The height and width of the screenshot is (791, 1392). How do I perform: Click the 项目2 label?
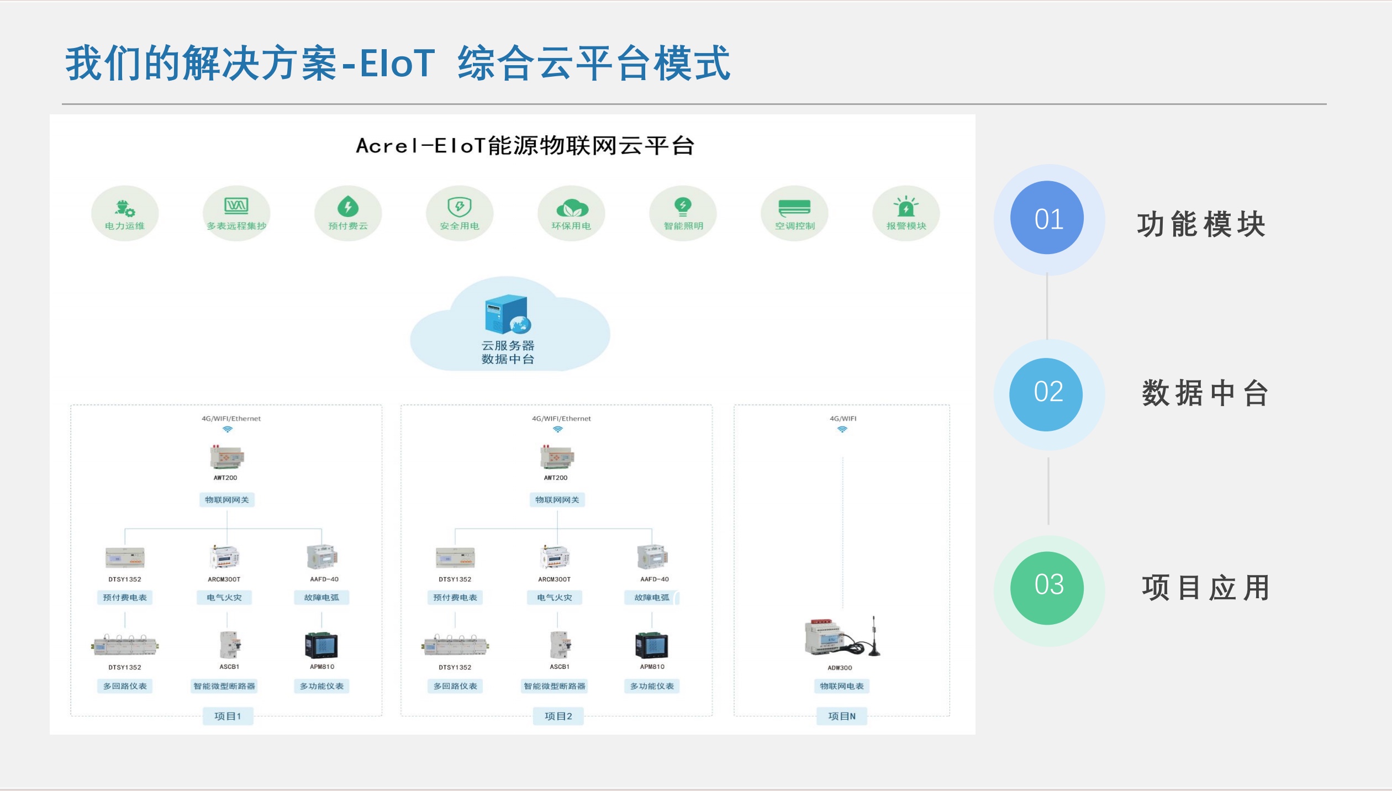click(558, 716)
